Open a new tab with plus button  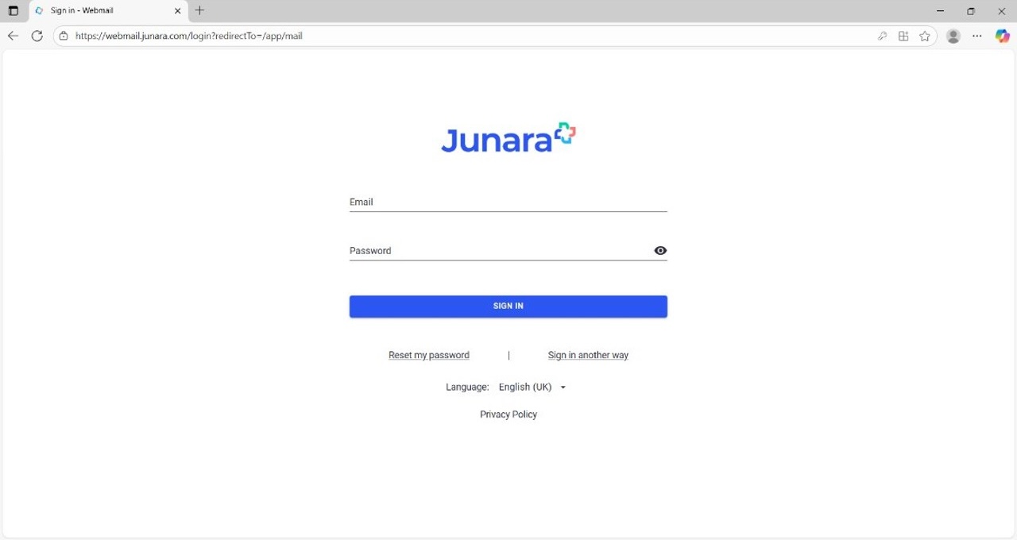tap(199, 10)
